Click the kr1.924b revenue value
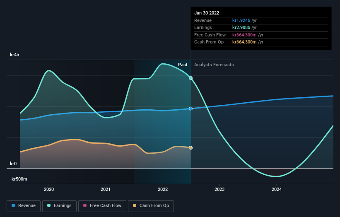The height and width of the screenshot is (217, 340). click(241, 20)
